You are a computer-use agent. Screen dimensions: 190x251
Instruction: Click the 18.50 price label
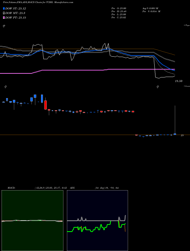[x=179, y=81]
